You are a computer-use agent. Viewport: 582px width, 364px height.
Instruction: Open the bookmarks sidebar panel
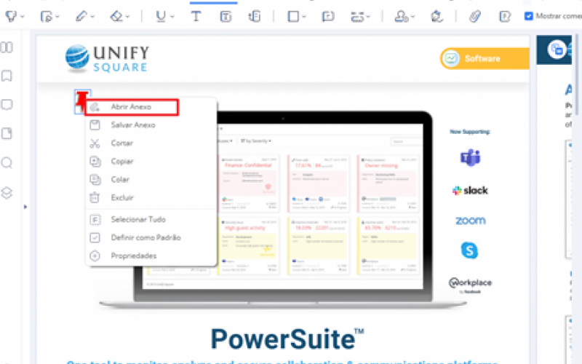pos(7,76)
